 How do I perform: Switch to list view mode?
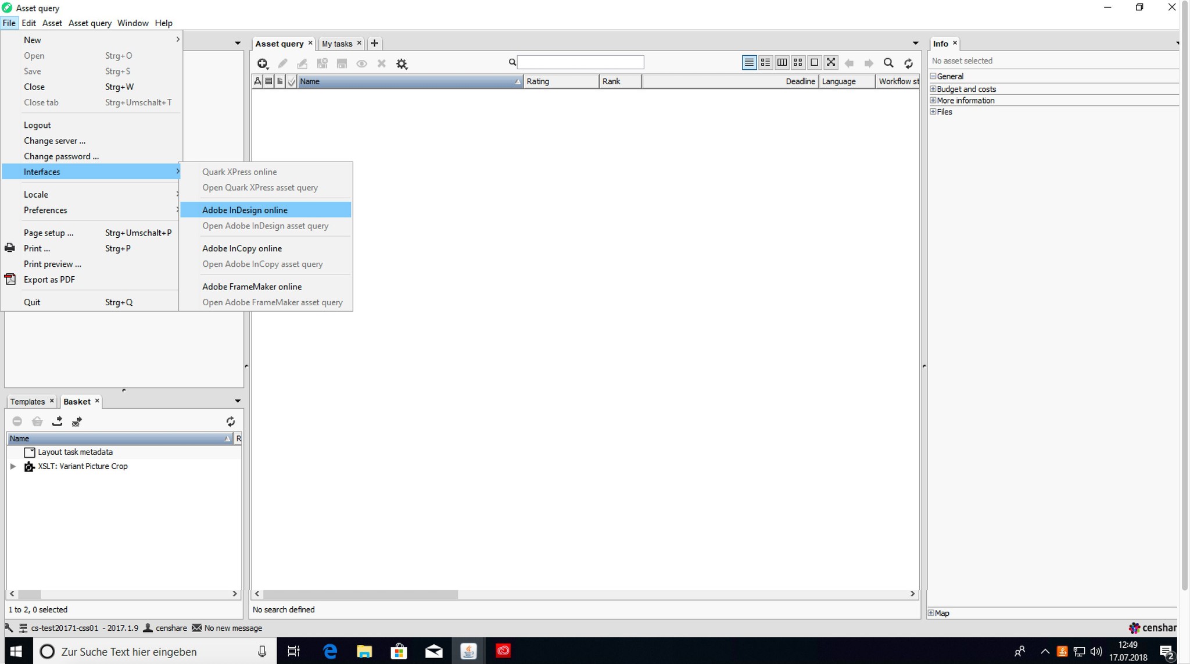[749, 62]
